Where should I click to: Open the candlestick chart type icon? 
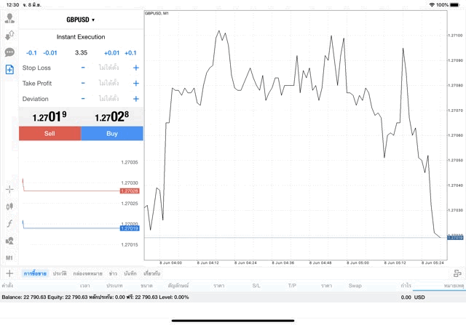coord(9,206)
